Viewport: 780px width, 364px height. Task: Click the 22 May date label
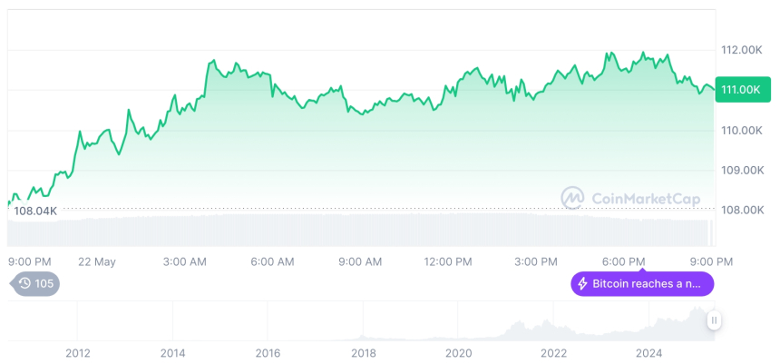pos(97,261)
